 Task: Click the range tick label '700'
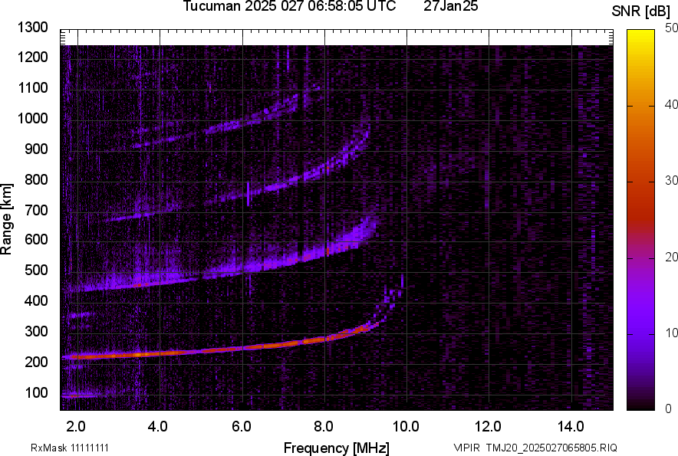click(36, 210)
